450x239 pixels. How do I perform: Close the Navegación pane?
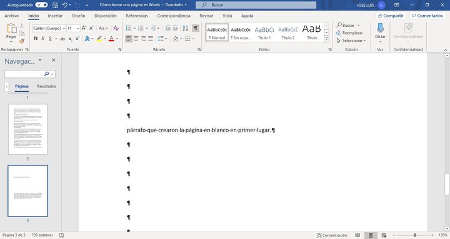pos(53,60)
